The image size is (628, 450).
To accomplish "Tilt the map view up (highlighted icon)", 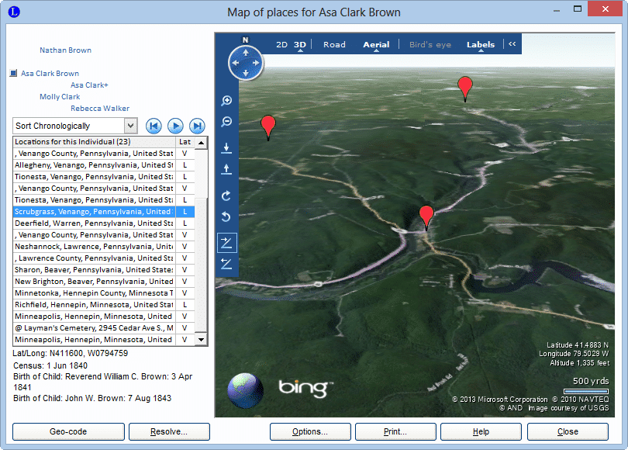I will tap(226, 243).
